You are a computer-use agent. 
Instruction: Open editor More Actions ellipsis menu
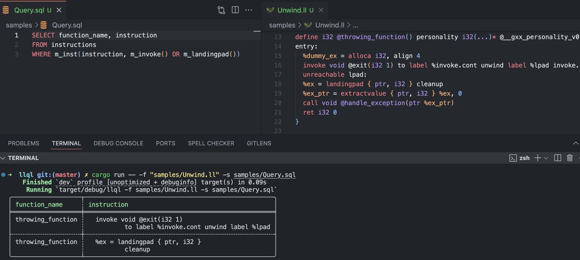[x=249, y=10]
